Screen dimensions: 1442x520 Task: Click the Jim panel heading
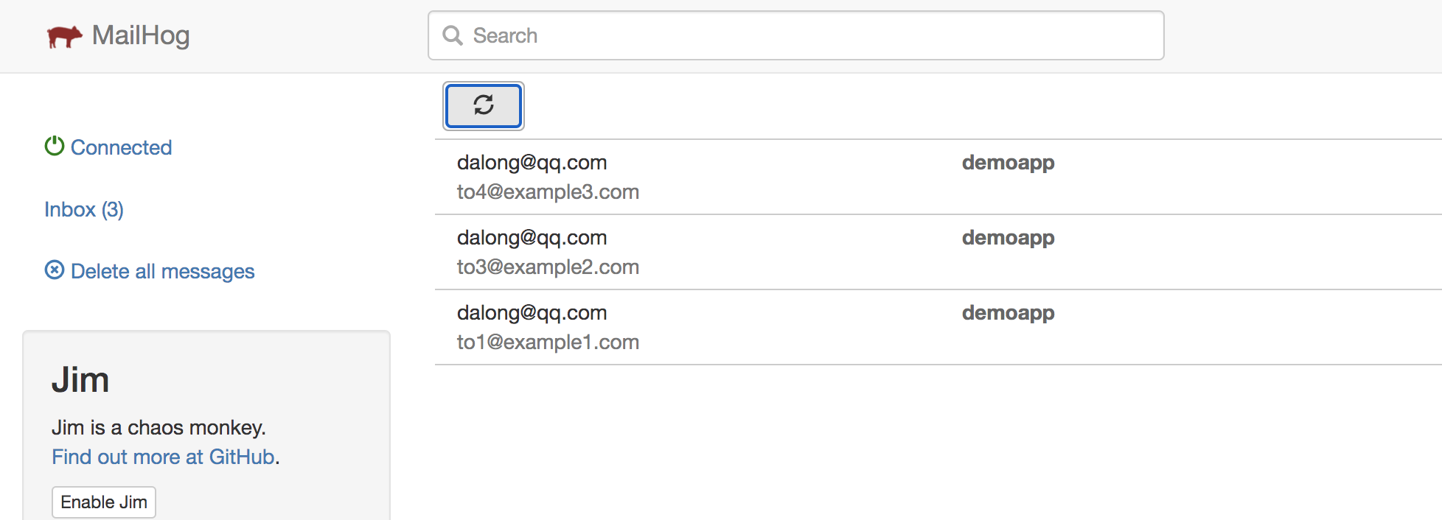(x=80, y=380)
